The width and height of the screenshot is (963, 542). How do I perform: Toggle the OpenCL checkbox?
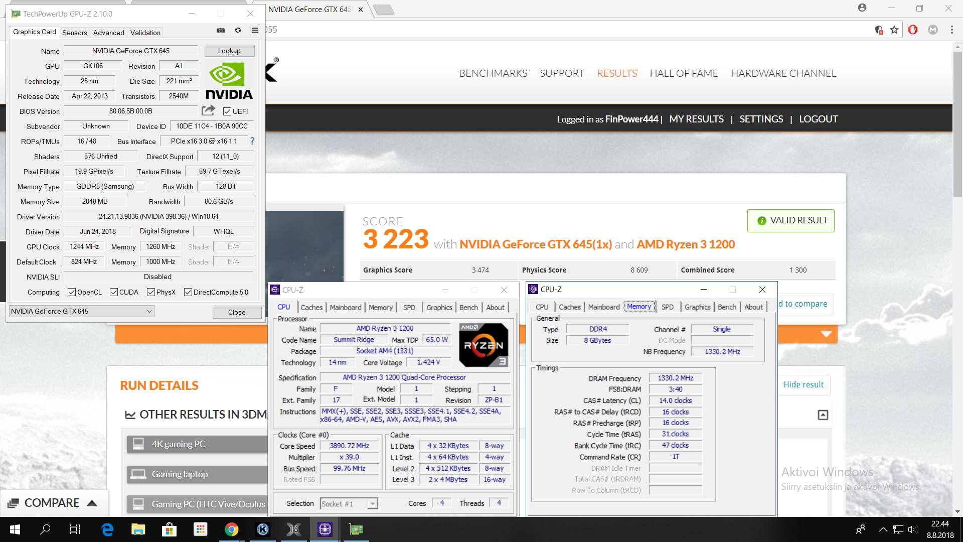click(x=72, y=292)
